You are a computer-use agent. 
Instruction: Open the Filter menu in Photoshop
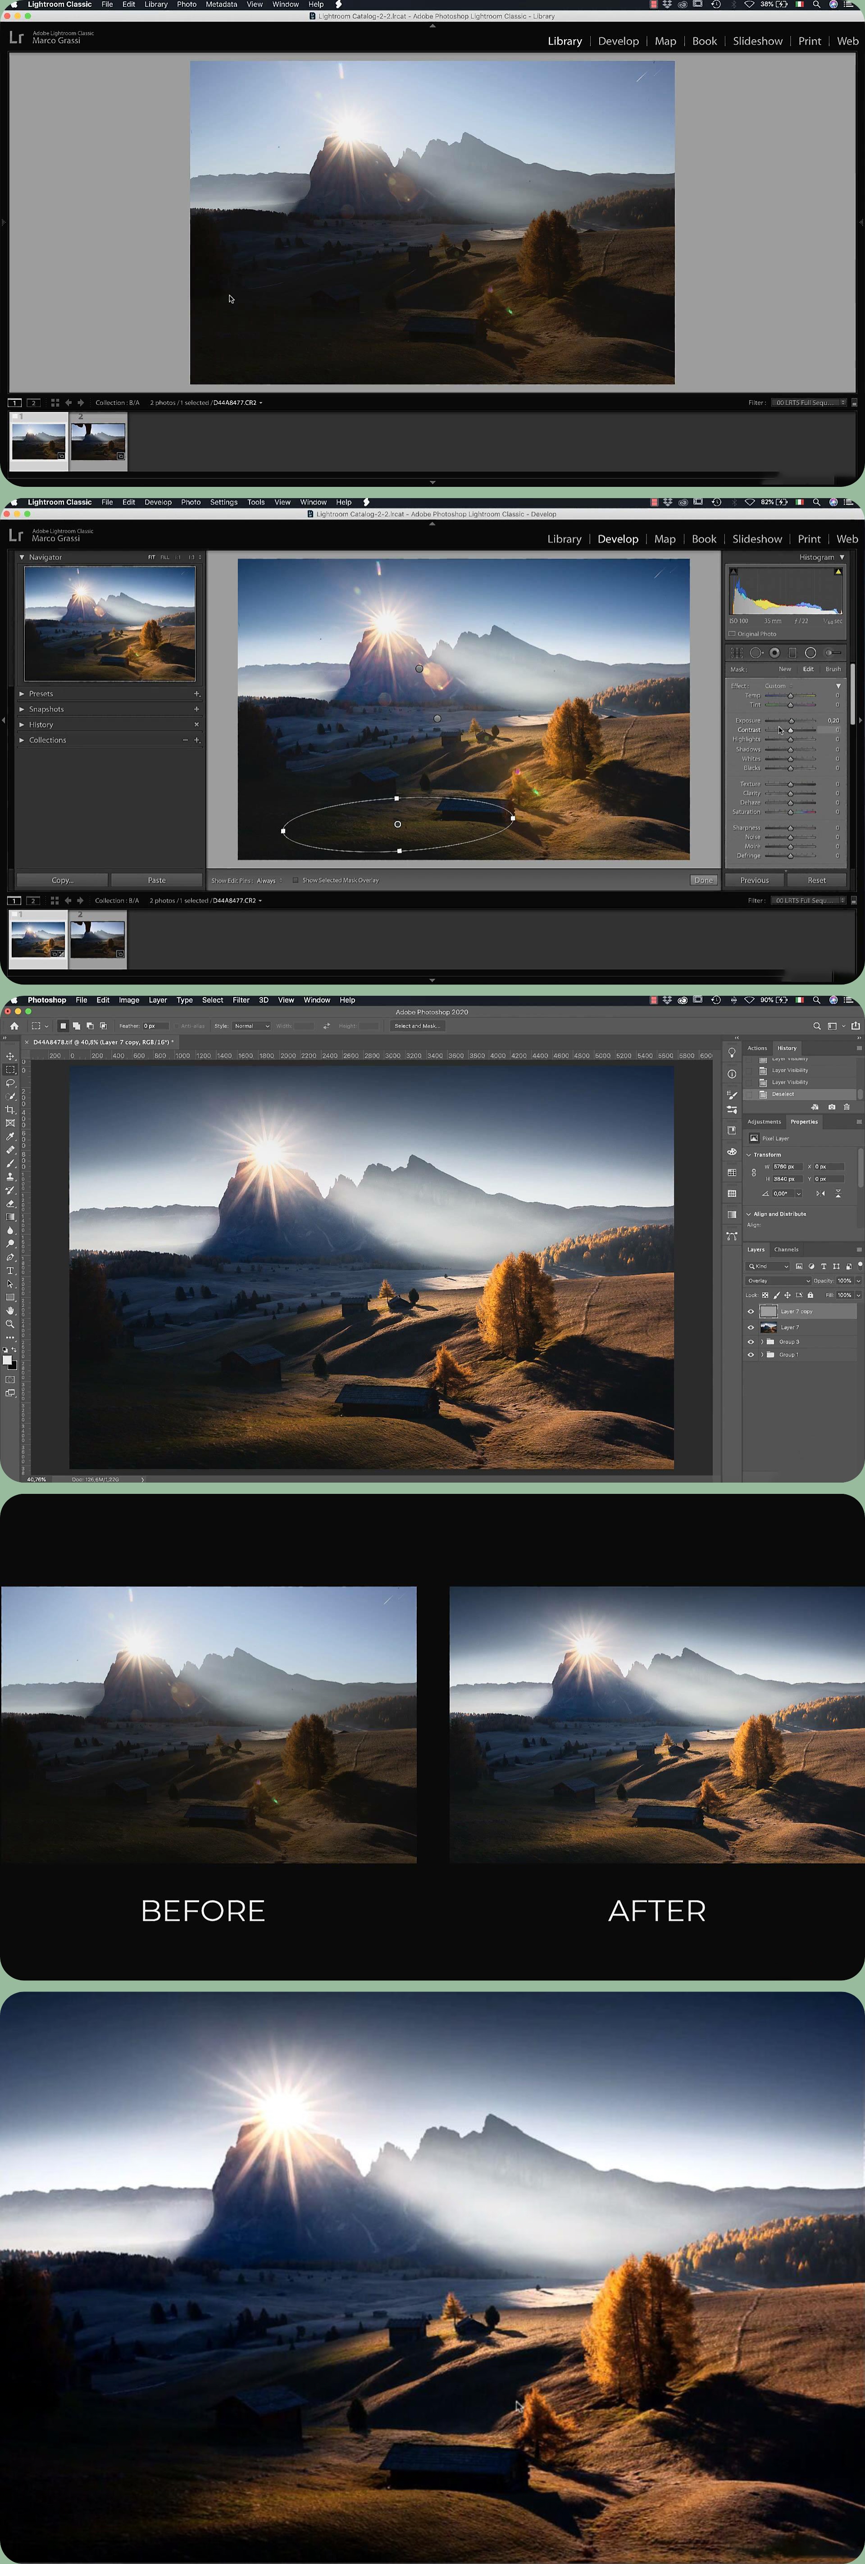(x=241, y=1000)
